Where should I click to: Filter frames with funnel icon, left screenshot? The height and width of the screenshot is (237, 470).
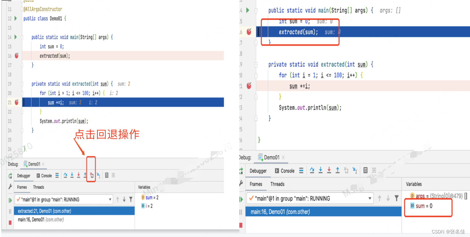pos(131,199)
